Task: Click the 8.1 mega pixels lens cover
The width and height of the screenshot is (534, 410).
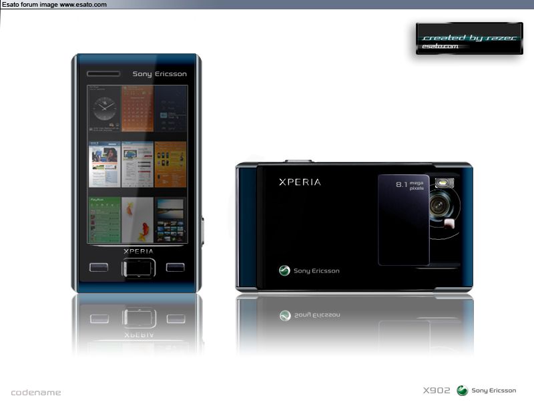Action: pyautogui.click(x=403, y=219)
